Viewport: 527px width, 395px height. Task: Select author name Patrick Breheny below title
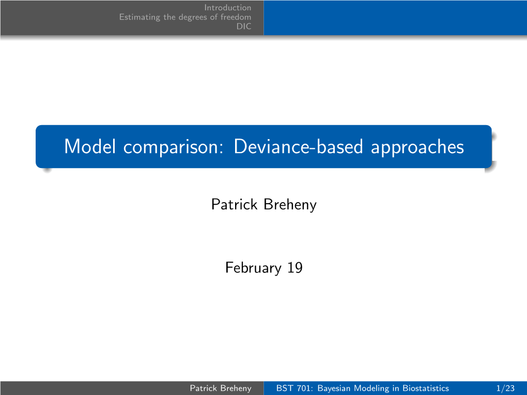263,205
